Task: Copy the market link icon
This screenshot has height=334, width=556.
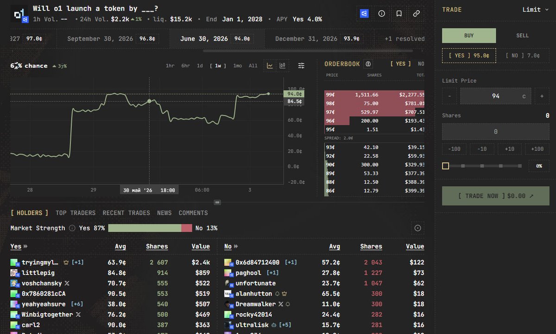Action: pyautogui.click(x=416, y=13)
